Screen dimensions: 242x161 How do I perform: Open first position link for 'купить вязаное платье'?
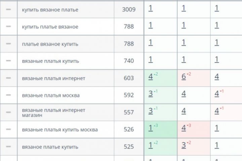tap(151, 8)
